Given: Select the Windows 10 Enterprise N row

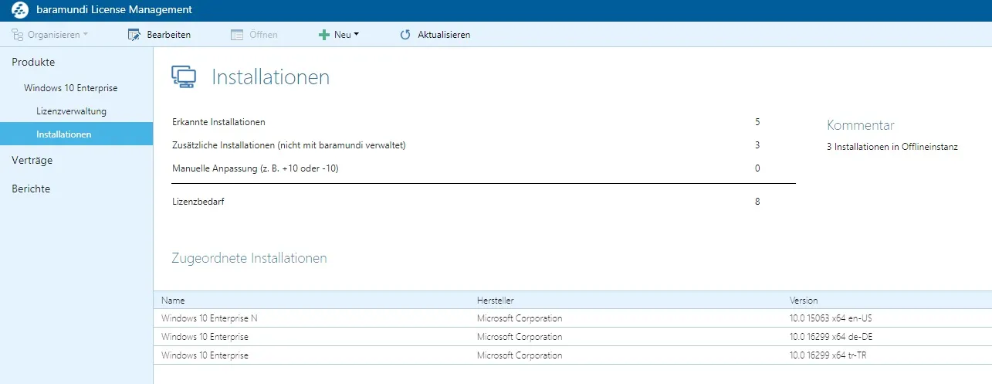Looking at the screenshot, I should tap(573, 318).
